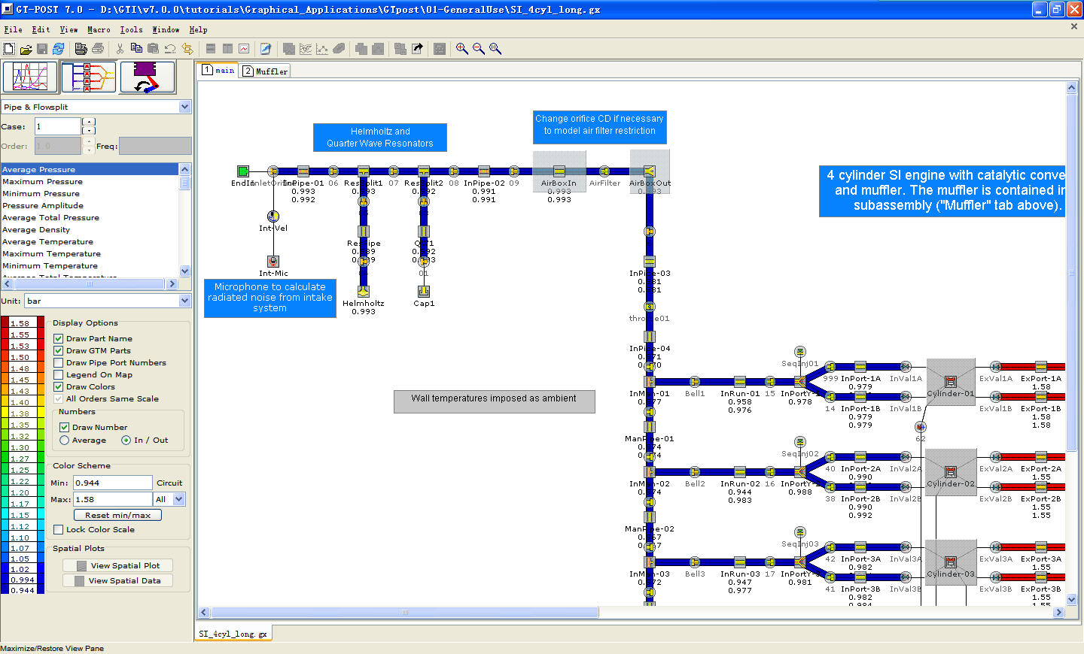Click the export arrow toolbar icon
This screenshot has height=654, width=1084.
click(x=417, y=49)
